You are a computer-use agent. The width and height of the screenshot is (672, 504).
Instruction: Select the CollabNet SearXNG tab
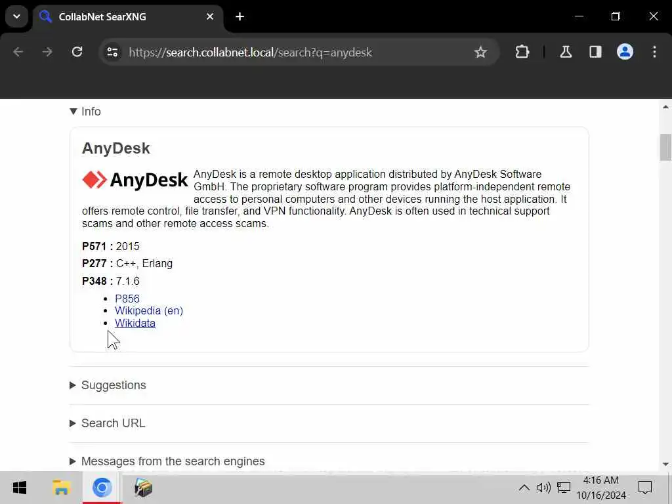point(128,16)
